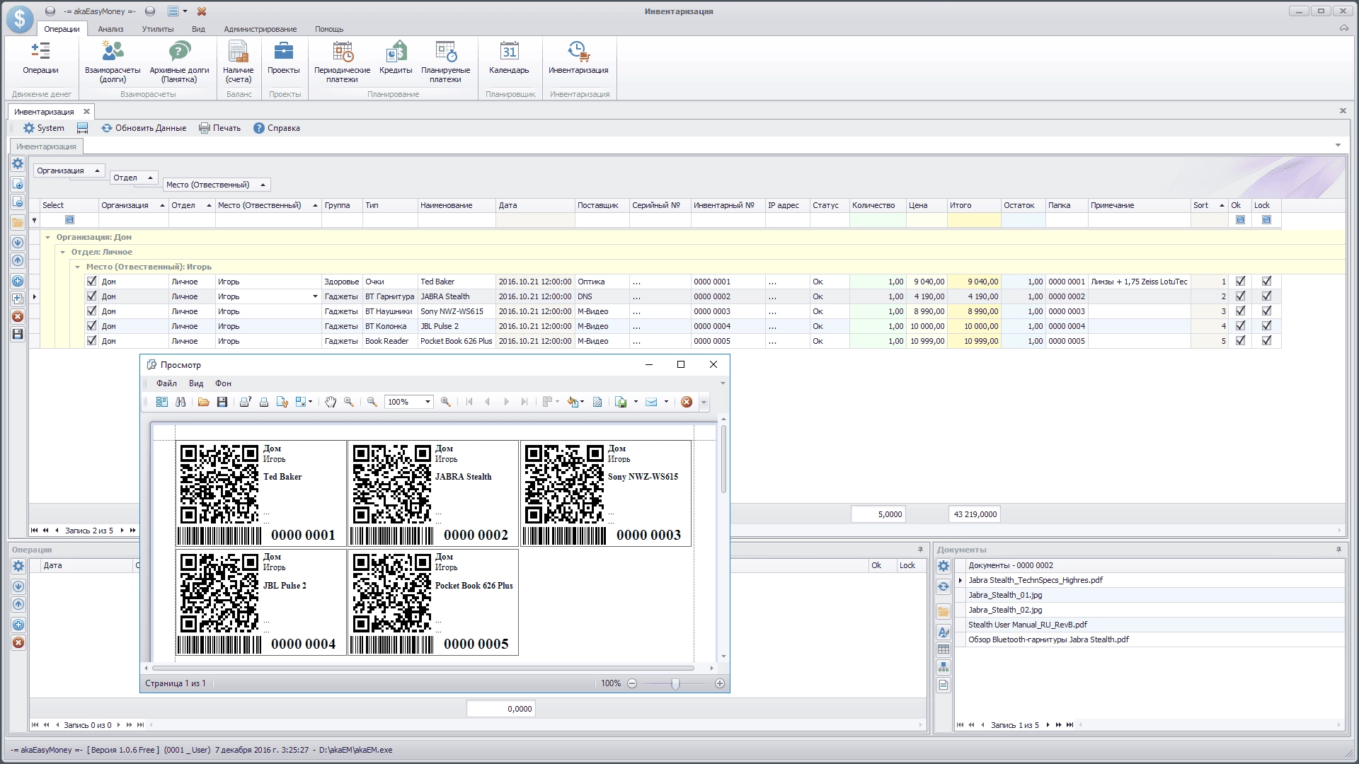Click the Справка button
This screenshot has height=764, width=1359.
click(277, 128)
